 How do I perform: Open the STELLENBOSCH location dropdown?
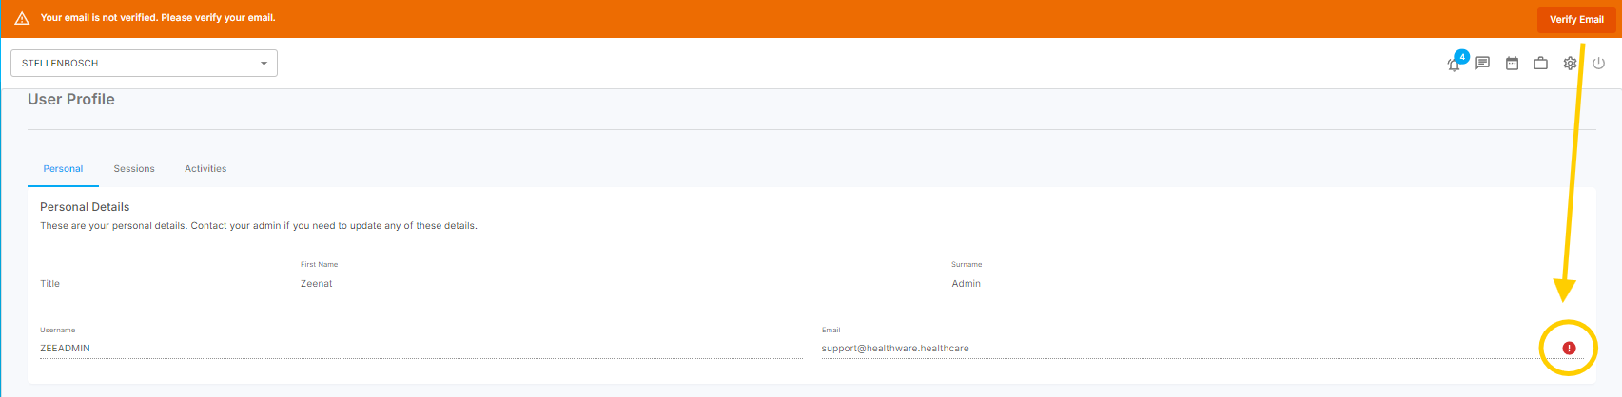144,64
